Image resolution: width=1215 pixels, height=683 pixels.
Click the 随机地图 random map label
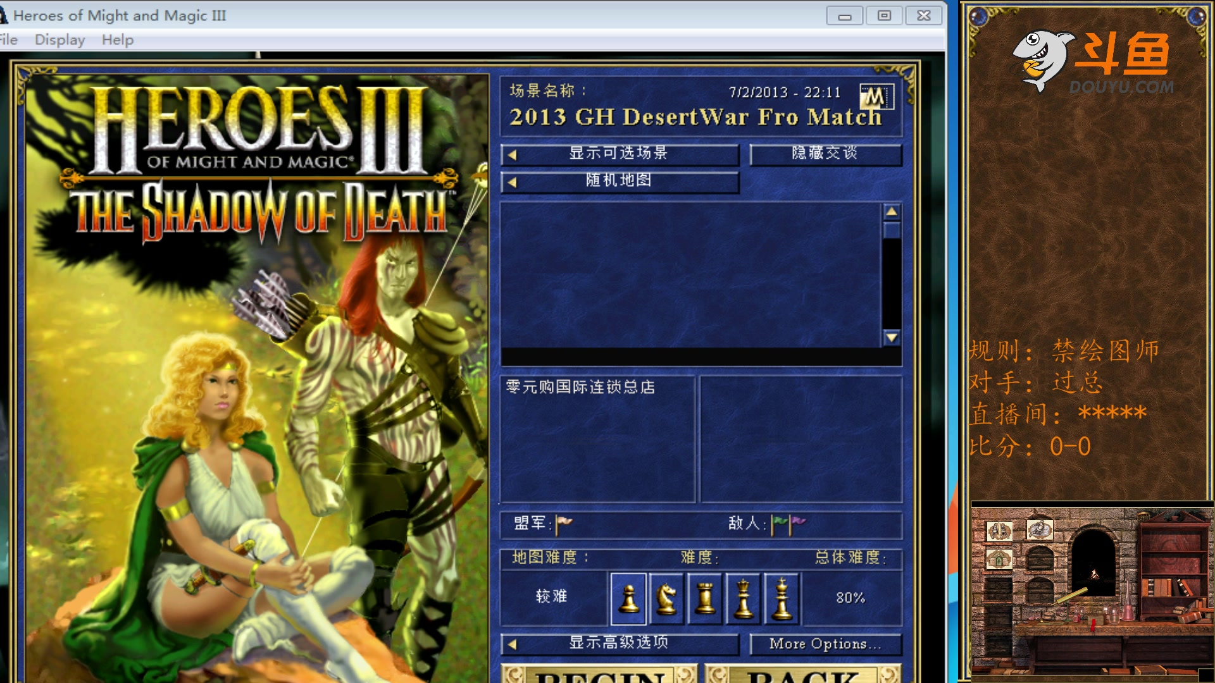click(x=618, y=181)
